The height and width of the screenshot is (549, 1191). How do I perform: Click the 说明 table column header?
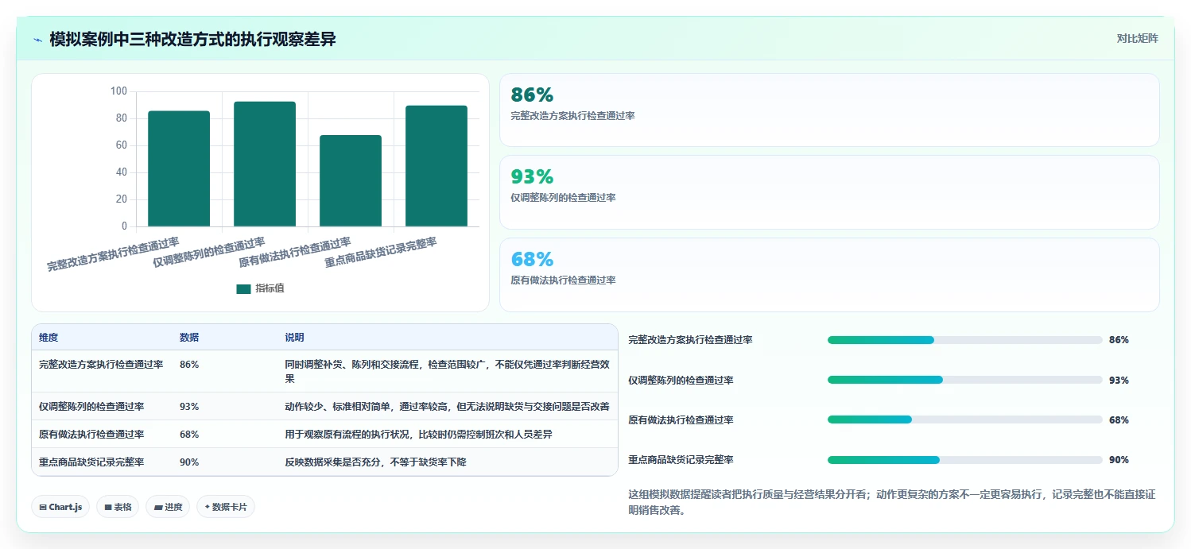[294, 338]
